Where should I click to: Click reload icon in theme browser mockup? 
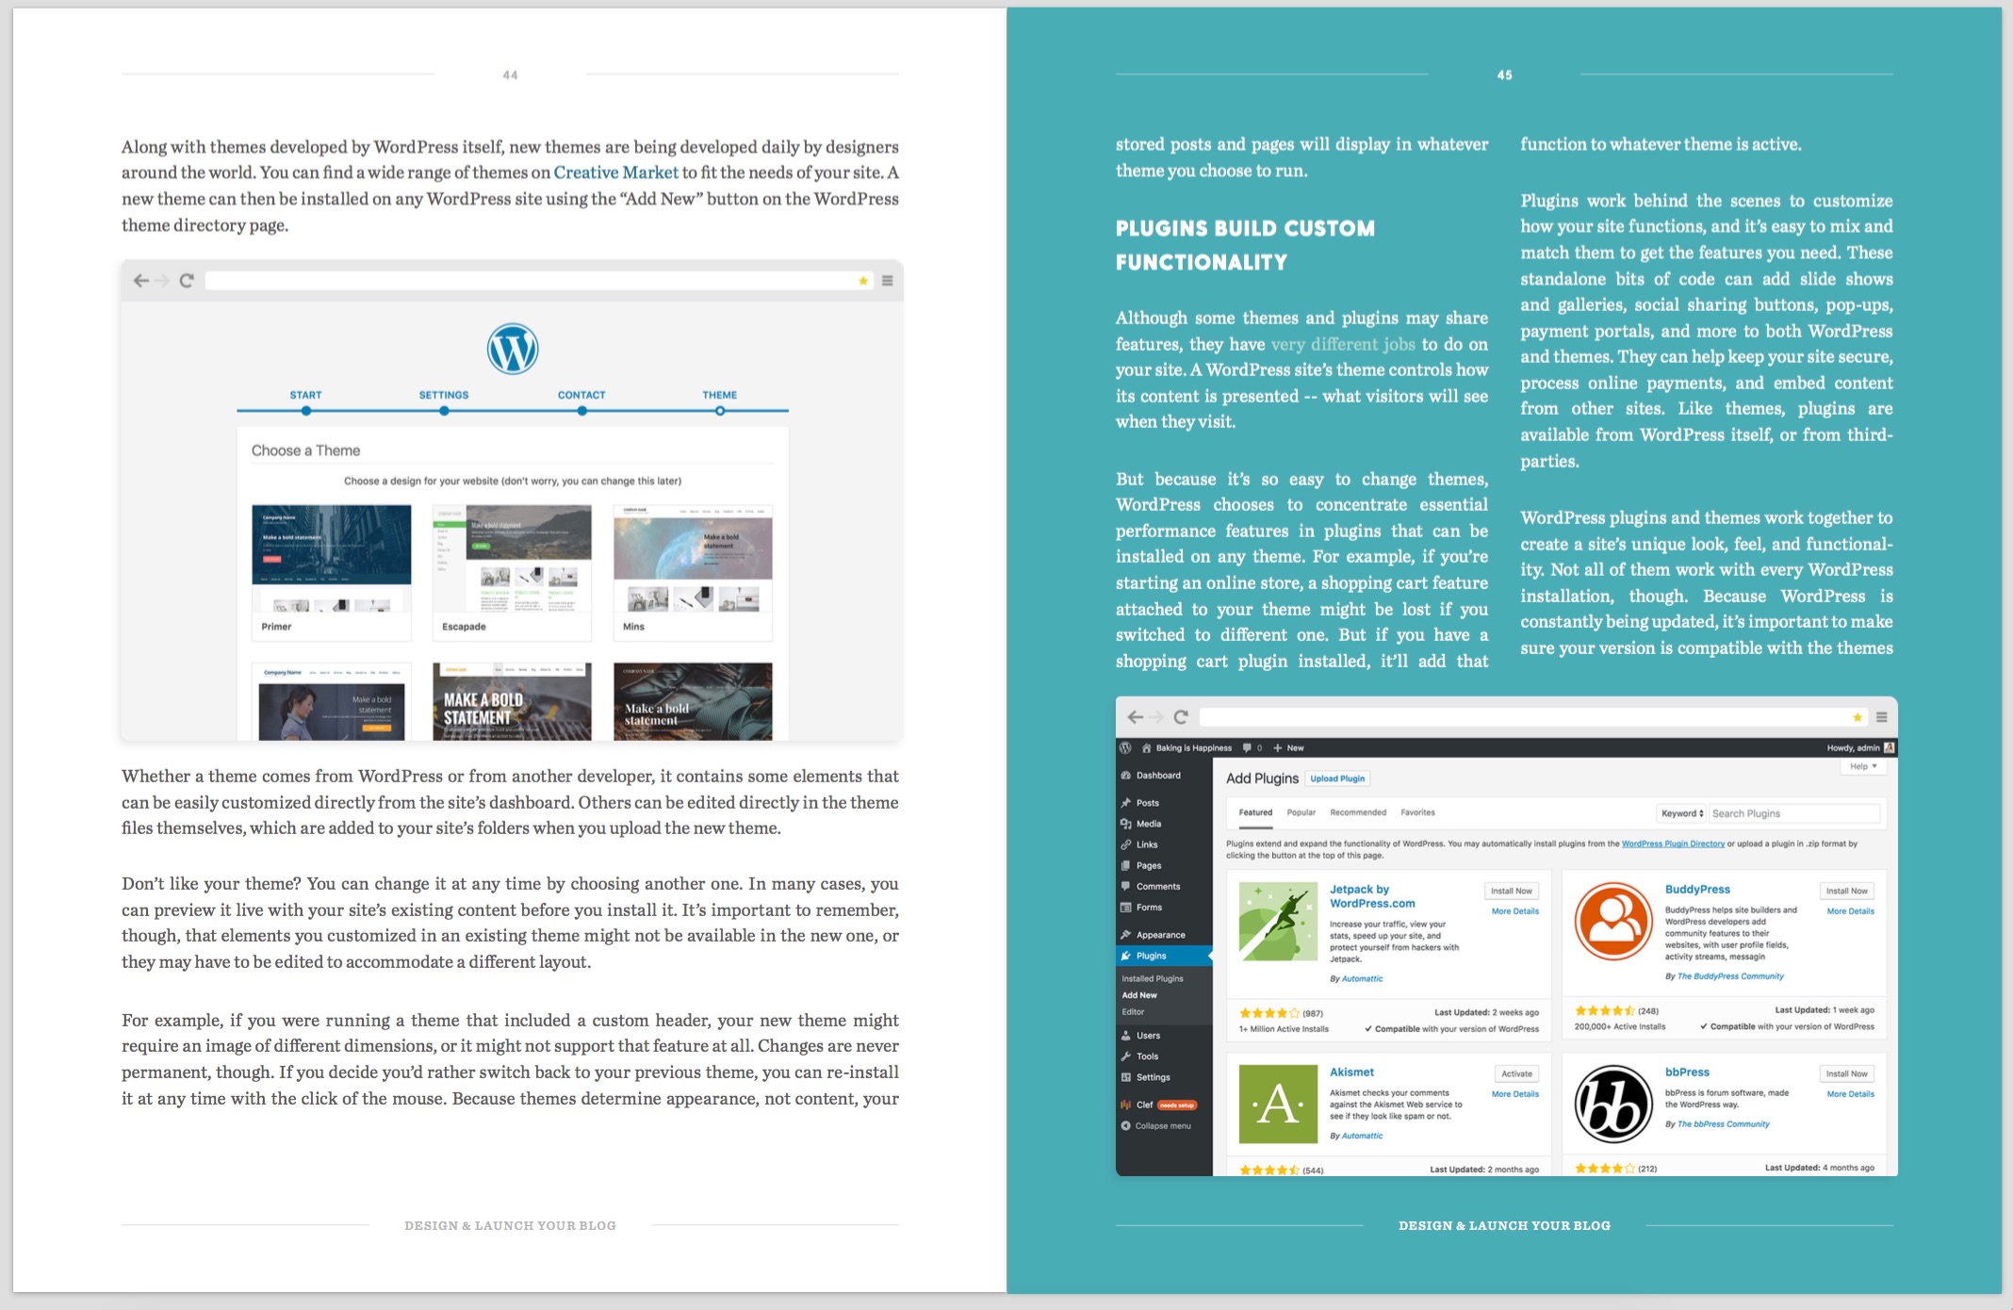[x=187, y=280]
